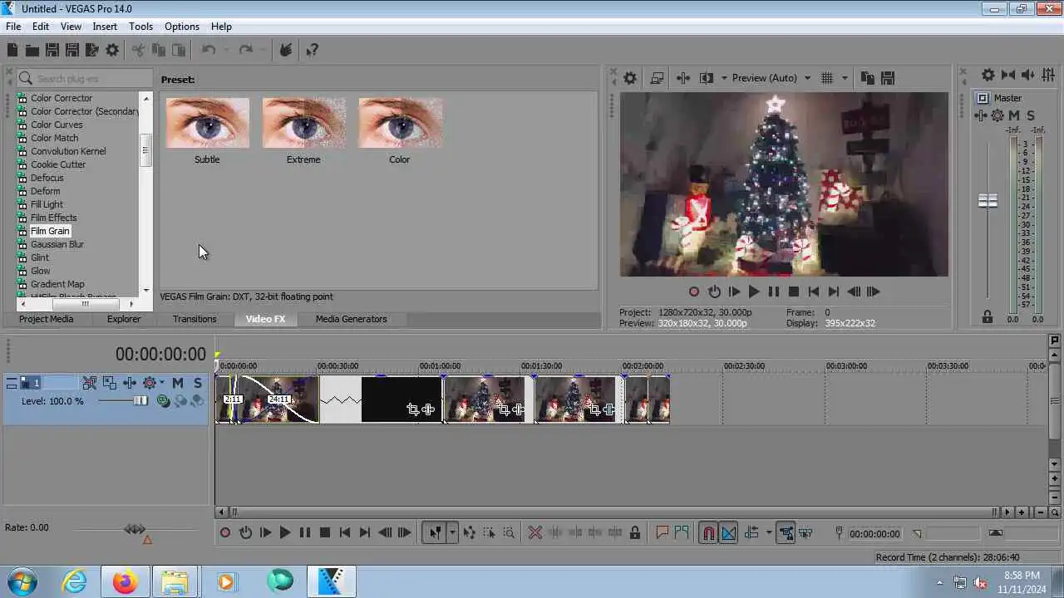Click the Downmix Output icon in Master Bus
Viewport: 1064px width, 598px height.
pos(1008,75)
